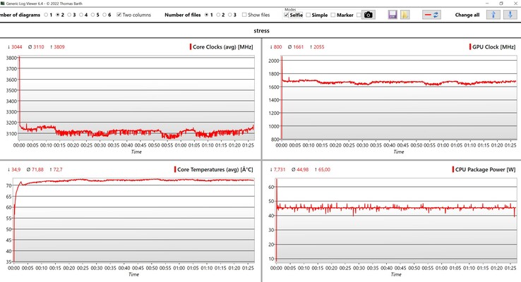521x282 pixels.
Task: Enable the Simple mode checkbox
Action: click(309, 15)
